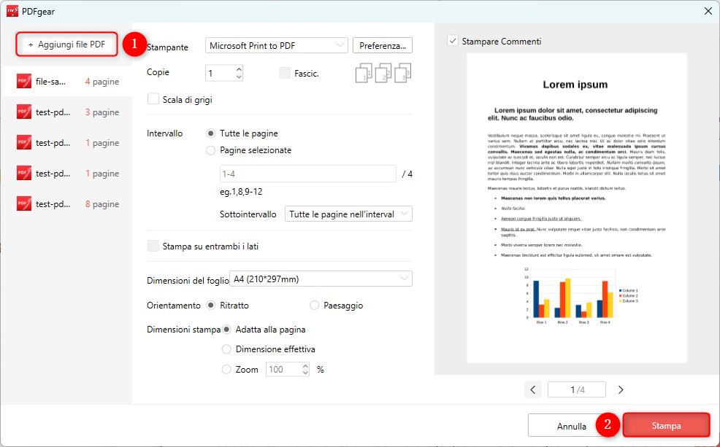This screenshot has height=447, width=720.
Task: Click the Aggiungi file PDF button
Action: pos(66,44)
